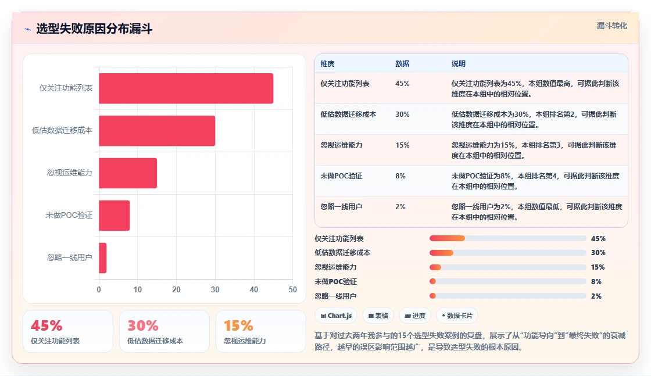This screenshot has height=376, width=651.
Task: Click 未做POC验证 in the table's 维度 column
Action: pos(341,176)
